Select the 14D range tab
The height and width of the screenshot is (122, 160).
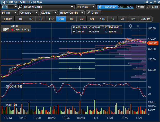click(51, 19)
